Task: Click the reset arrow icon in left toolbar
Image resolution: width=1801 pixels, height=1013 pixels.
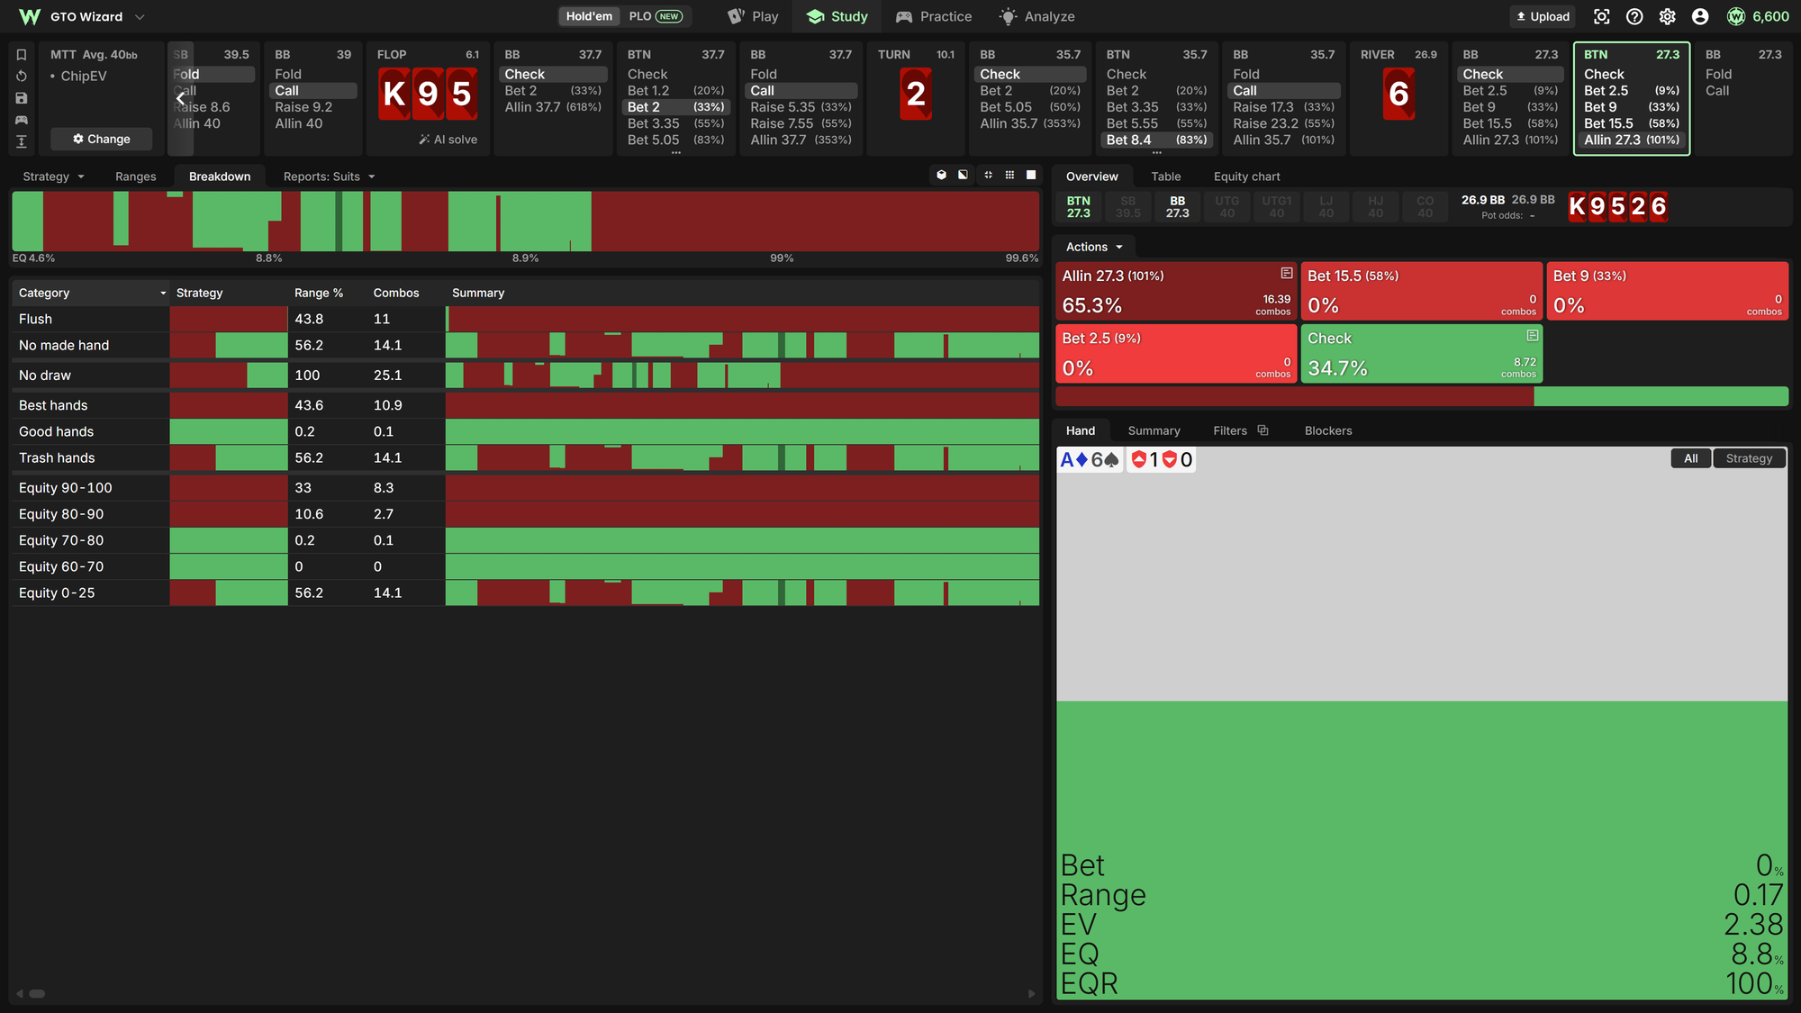Action: tap(22, 77)
